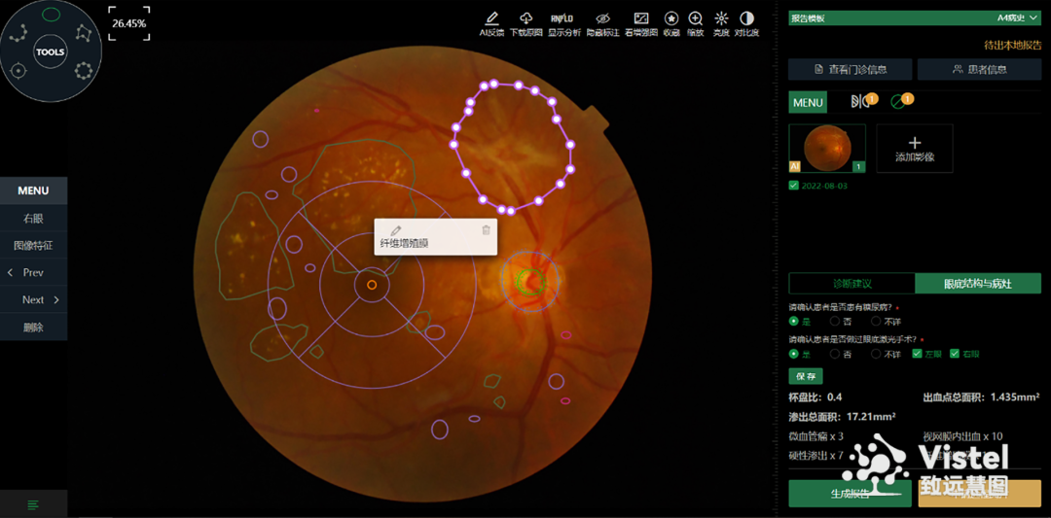
Task: Switch to the 诊断建议 tab
Action: (852, 284)
